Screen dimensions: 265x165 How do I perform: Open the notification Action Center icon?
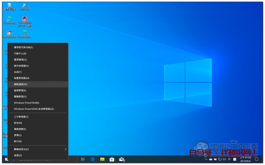tap(257, 159)
